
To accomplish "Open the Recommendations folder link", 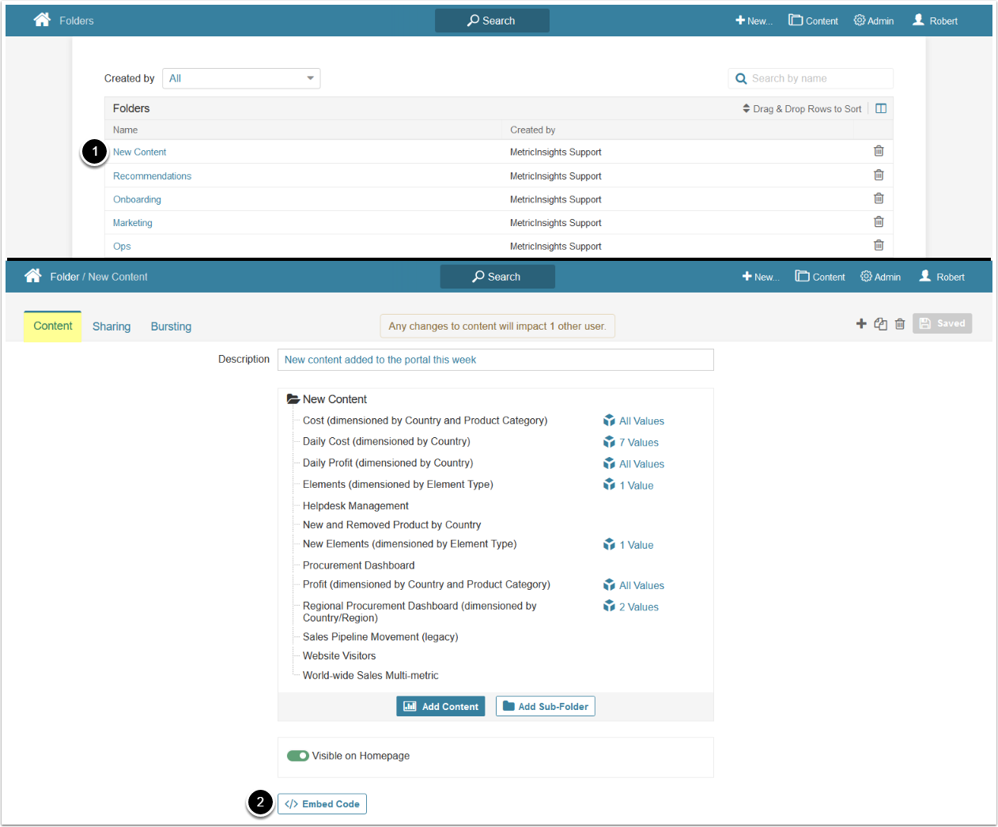I will [152, 176].
